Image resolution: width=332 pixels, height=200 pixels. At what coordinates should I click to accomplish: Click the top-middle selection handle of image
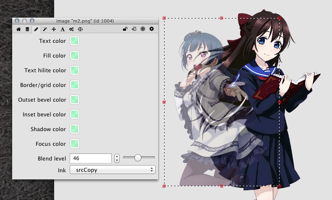(x=222, y=18)
